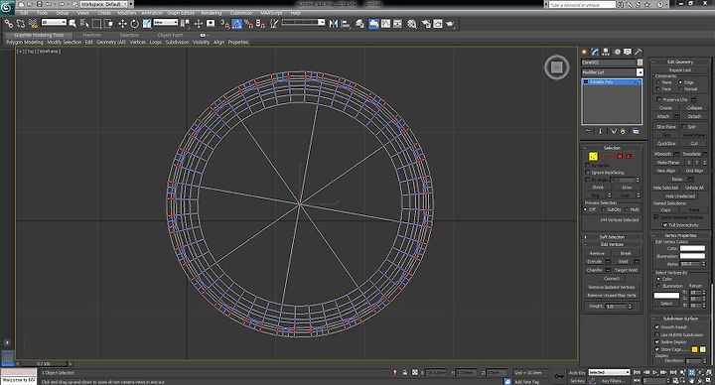Collapse the Edit Geometry rollout
Image resolution: width=715 pixels, height=385 pixels.
[x=680, y=62]
